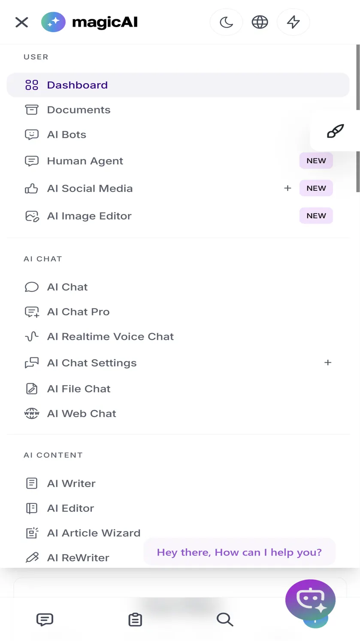This screenshot has width=360, height=641.
Task: Select Human Agent entry
Action: (x=178, y=161)
